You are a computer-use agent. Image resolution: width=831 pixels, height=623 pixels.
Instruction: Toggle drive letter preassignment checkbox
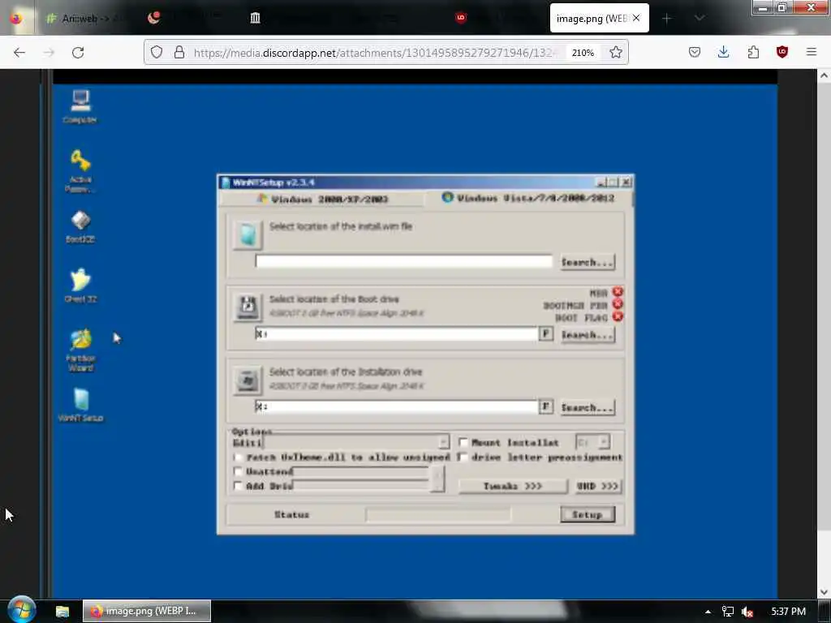[463, 457]
